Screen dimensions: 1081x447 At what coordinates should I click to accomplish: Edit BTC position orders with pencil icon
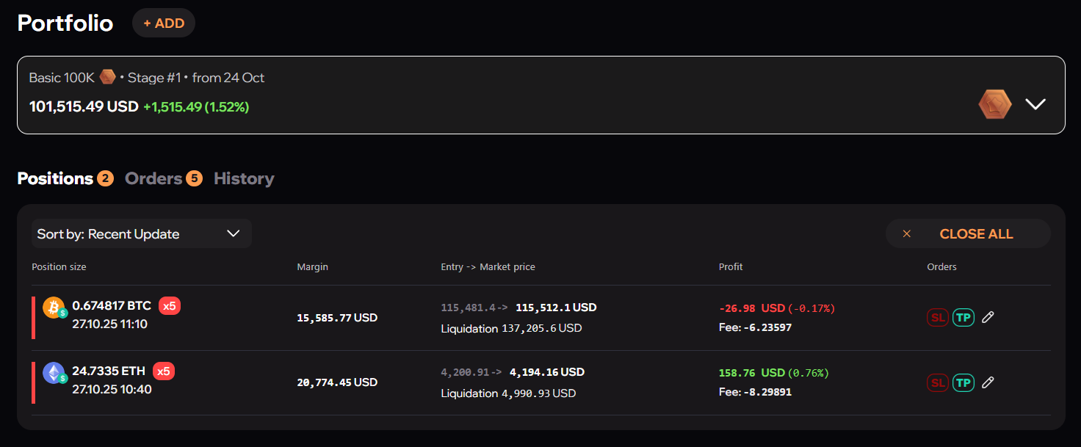click(x=988, y=317)
